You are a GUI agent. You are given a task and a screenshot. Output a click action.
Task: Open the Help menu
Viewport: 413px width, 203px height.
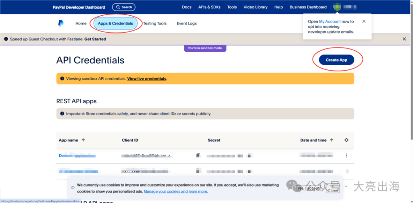tap(278, 7)
